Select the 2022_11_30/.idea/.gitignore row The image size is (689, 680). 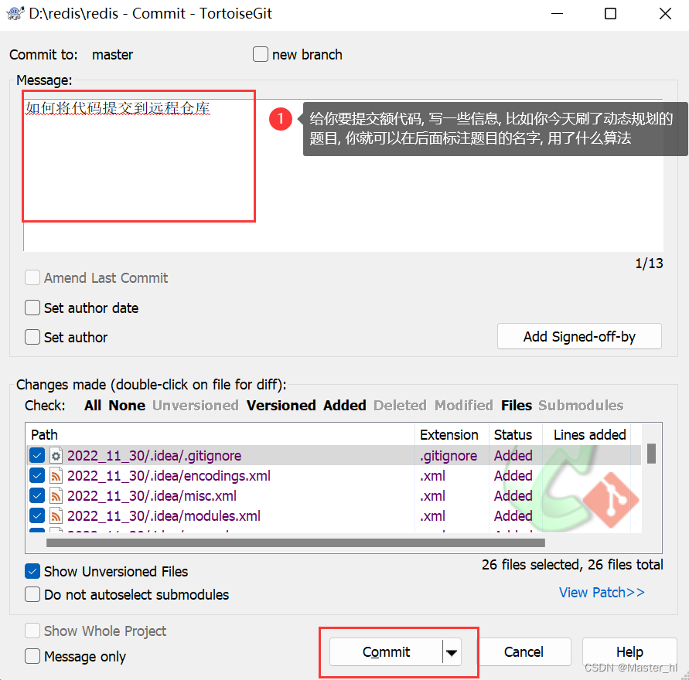pos(334,456)
